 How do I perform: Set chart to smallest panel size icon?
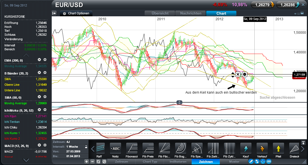click(295, 14)
